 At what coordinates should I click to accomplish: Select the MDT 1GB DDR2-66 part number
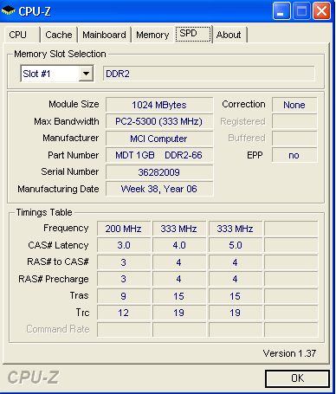click(159, 155)
